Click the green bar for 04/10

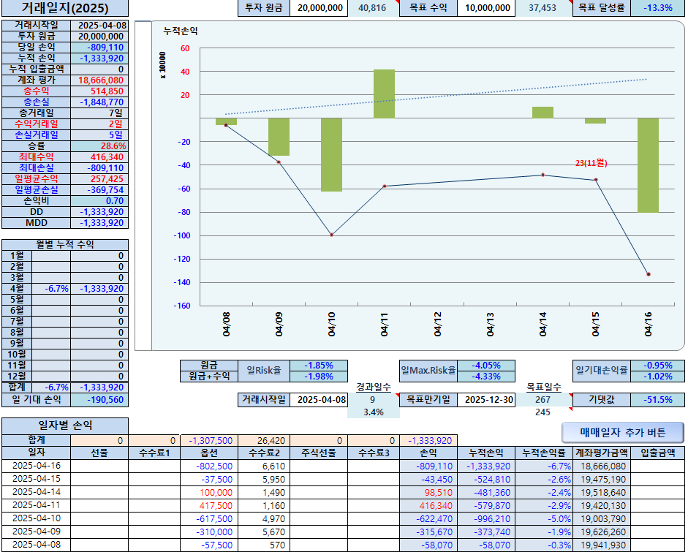click(331, 154)
